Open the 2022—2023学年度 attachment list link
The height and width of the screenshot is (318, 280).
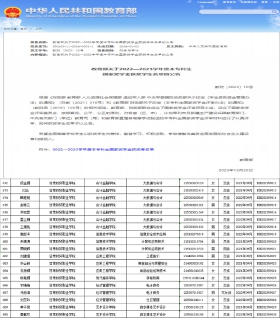pyautogui.click(x=103, y=149)
